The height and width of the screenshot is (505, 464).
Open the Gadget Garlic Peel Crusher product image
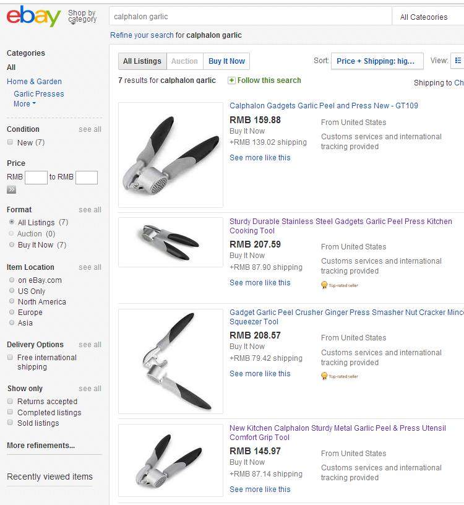(171, 361)
